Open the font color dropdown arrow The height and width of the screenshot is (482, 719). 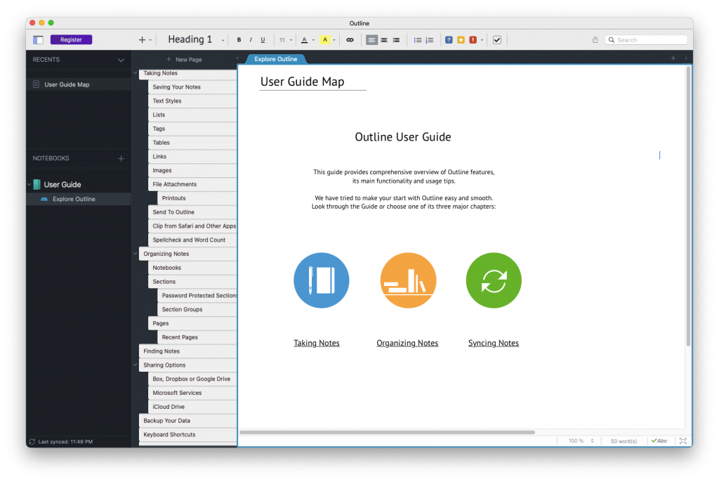point(314,40)
